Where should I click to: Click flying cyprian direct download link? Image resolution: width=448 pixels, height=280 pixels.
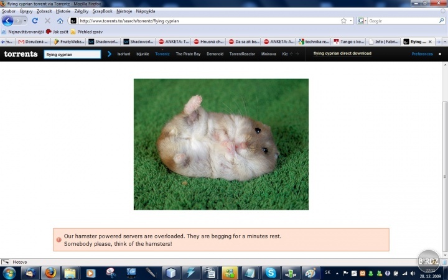tap(342, 54)
